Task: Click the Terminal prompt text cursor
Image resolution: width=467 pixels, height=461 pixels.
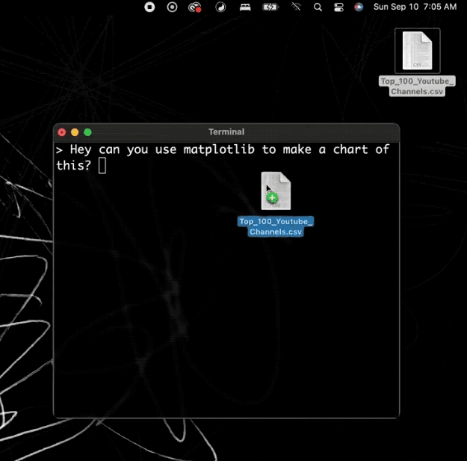Action: tap(102, 165)
